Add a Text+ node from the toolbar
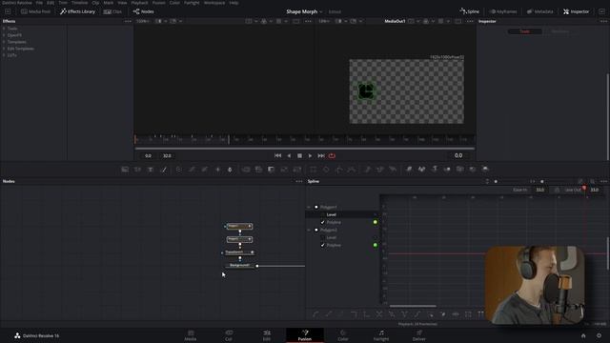Viewport: 610px width, 343px height. pyautogui.click(x=151, y=170)
